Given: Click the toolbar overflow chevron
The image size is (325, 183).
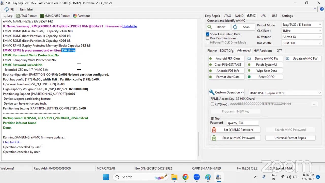Looking at the screenshot, I should pyautogui.click(x=315, y=8).
